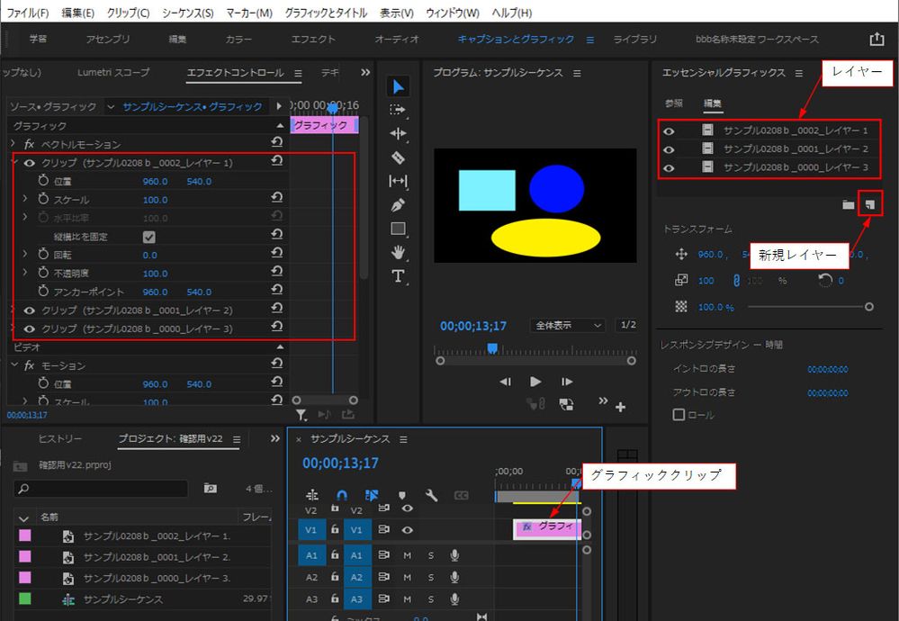Image resolution: width=899 pixels, height=621 pixels.
Task: Click the 00;00;13;17 timecode field in the timeline
Action: pos(341,462)
